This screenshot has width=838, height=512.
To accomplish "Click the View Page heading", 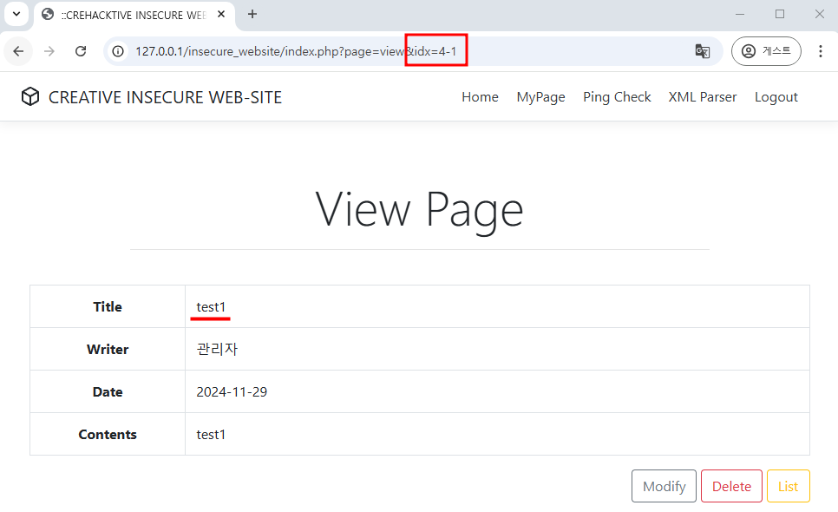I will click(x=420, y=211).
